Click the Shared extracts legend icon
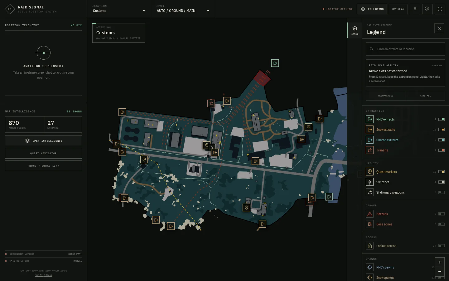The image size is (449, 281). point(369,140)
